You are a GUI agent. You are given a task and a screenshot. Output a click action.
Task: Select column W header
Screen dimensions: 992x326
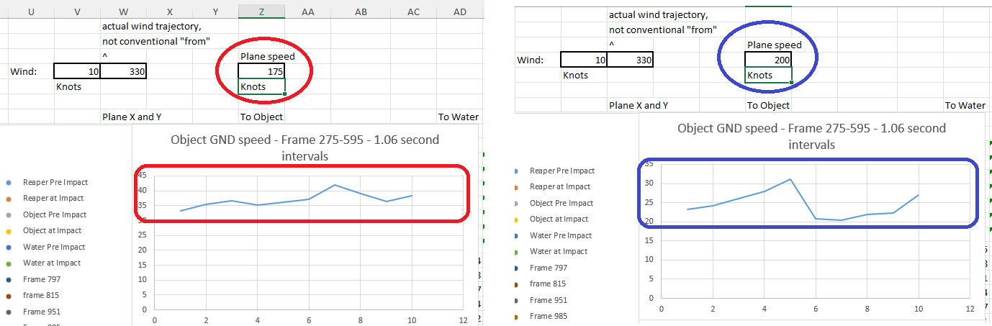[x=123, y=12]
